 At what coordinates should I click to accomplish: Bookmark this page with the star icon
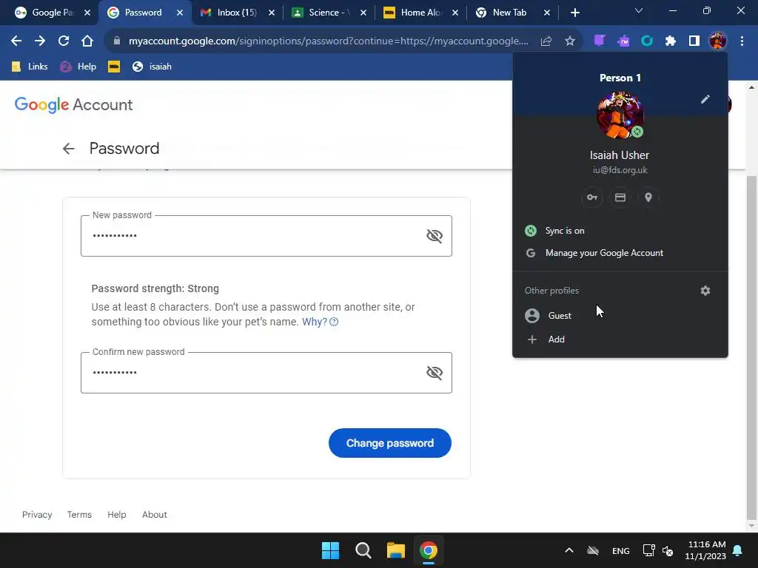(x=570, y=41)
